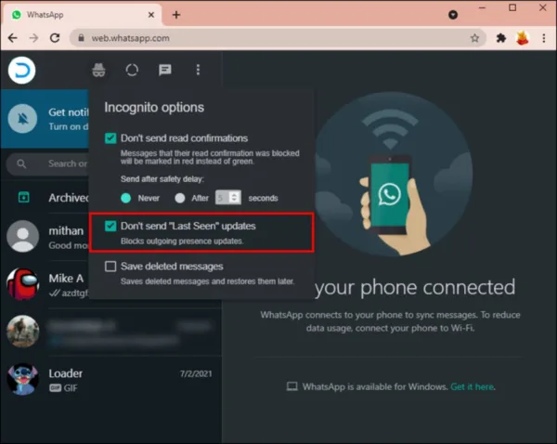Click the chat search box
Image resolution: width=557 pixels, height=444 pixels.
pyautogui.click(x=47, y=163)
